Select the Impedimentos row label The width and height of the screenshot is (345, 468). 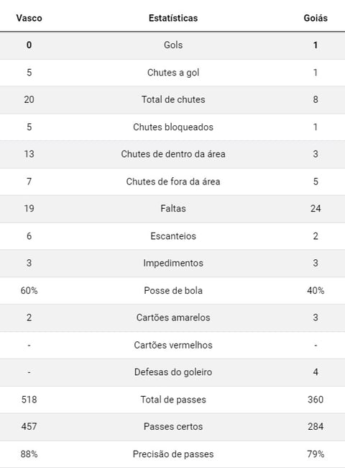[173, 263]
